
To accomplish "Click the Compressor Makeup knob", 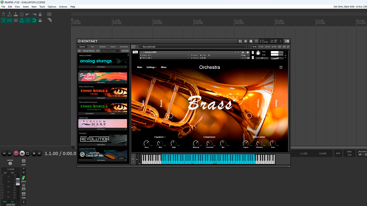I will pos(196,143).
